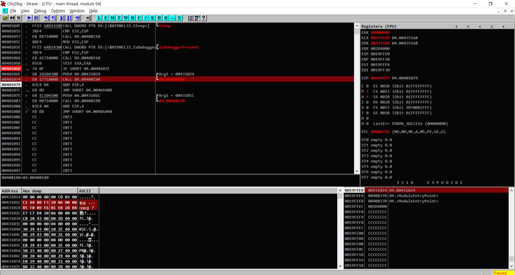Open debugging options list icon

pos(190,18)
